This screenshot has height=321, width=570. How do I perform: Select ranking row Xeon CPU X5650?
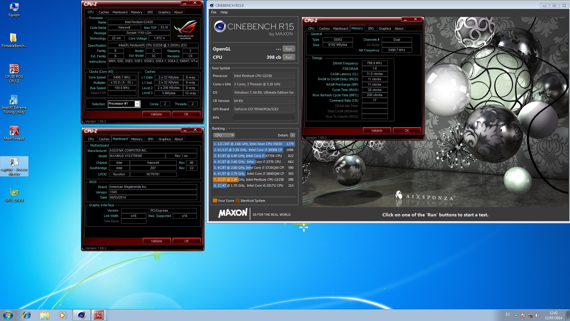coord(254,144)
